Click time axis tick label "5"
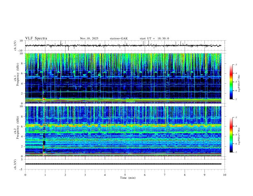 (125, 175)
